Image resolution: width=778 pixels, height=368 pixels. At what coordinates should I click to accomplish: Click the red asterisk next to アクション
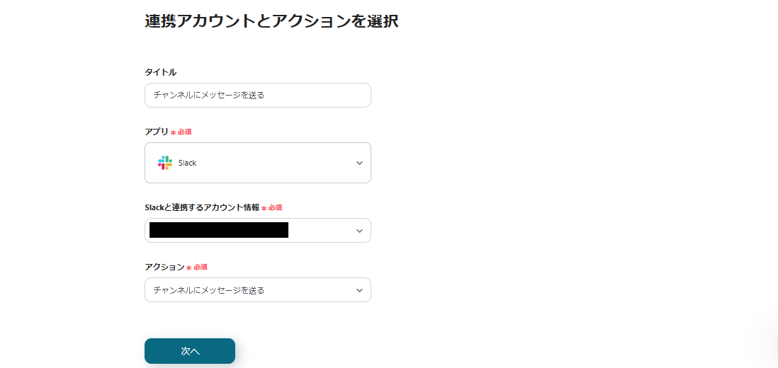point(188,268)
